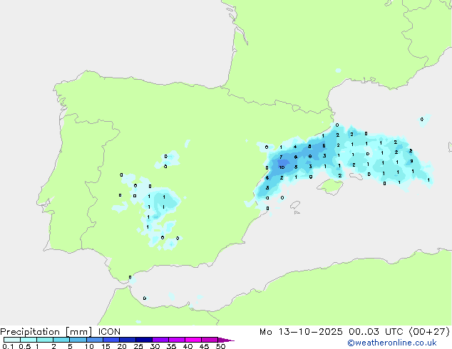This screenshot has width=452, height=349.
Task: Click the "10" precipitation value on the map
Action: 282,167
